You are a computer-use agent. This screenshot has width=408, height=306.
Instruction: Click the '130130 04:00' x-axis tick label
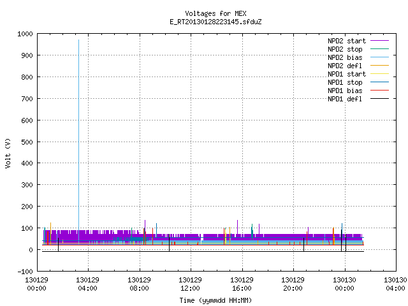pos(395,284)
